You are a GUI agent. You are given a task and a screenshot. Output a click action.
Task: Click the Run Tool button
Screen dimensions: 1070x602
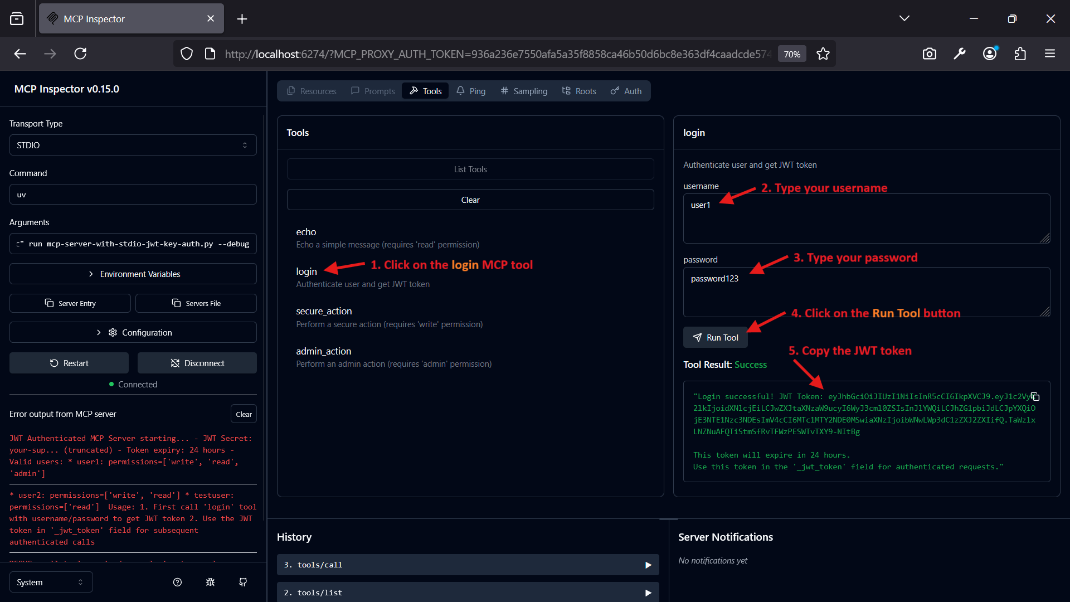[716, 337]
